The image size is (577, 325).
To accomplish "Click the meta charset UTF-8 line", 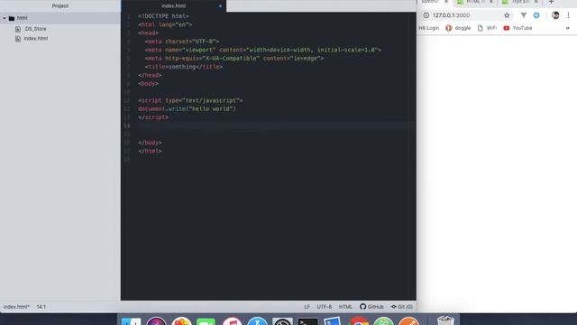I will pyautogui.click(x=182, y=42).
